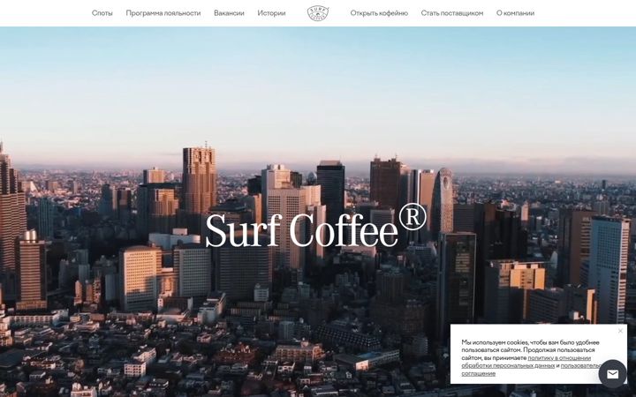
Task: Go to Стать поставщиком link
Action: tap(452, 13)
